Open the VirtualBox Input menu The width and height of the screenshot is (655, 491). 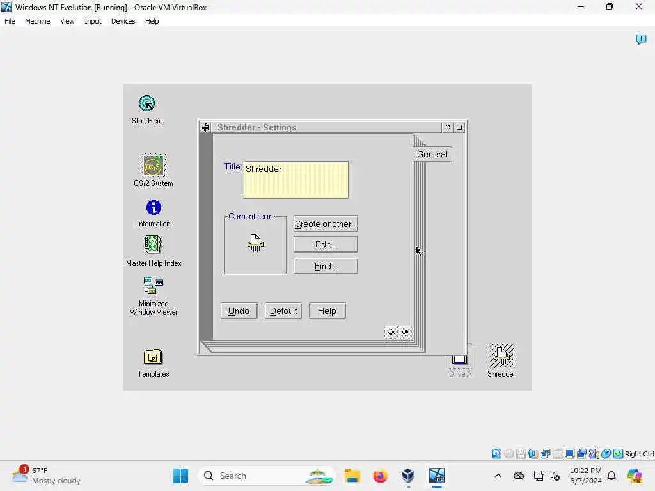[93, 21]
